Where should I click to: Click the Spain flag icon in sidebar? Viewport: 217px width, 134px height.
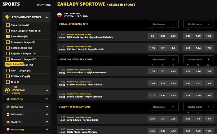[8, 122]
